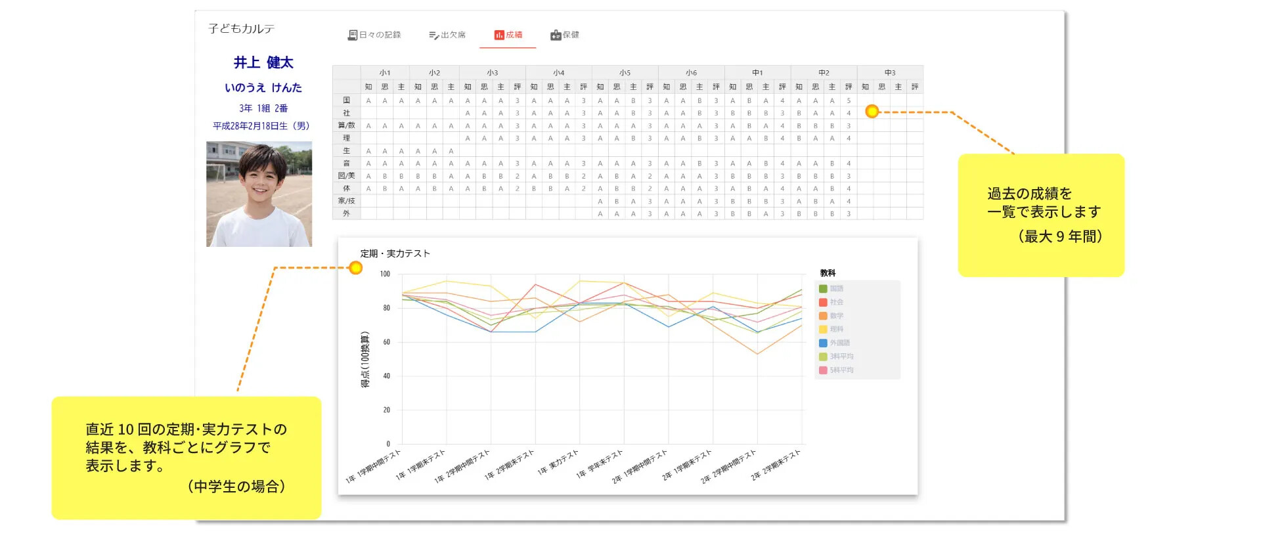Toggle 外国語 legend entry

pyautogui.click(x=839, y=343)
